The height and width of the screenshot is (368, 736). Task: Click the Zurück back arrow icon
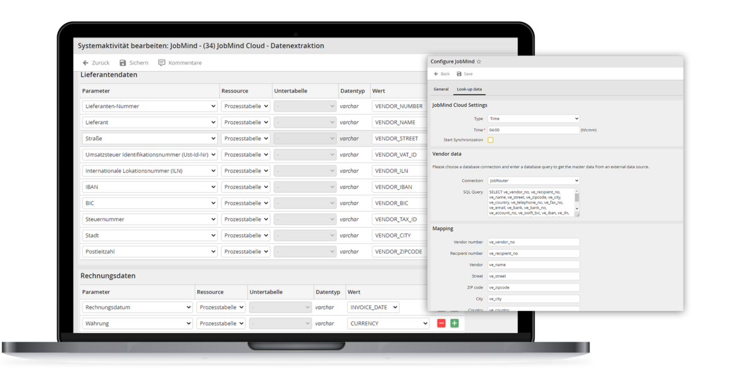tap(85, 63)
